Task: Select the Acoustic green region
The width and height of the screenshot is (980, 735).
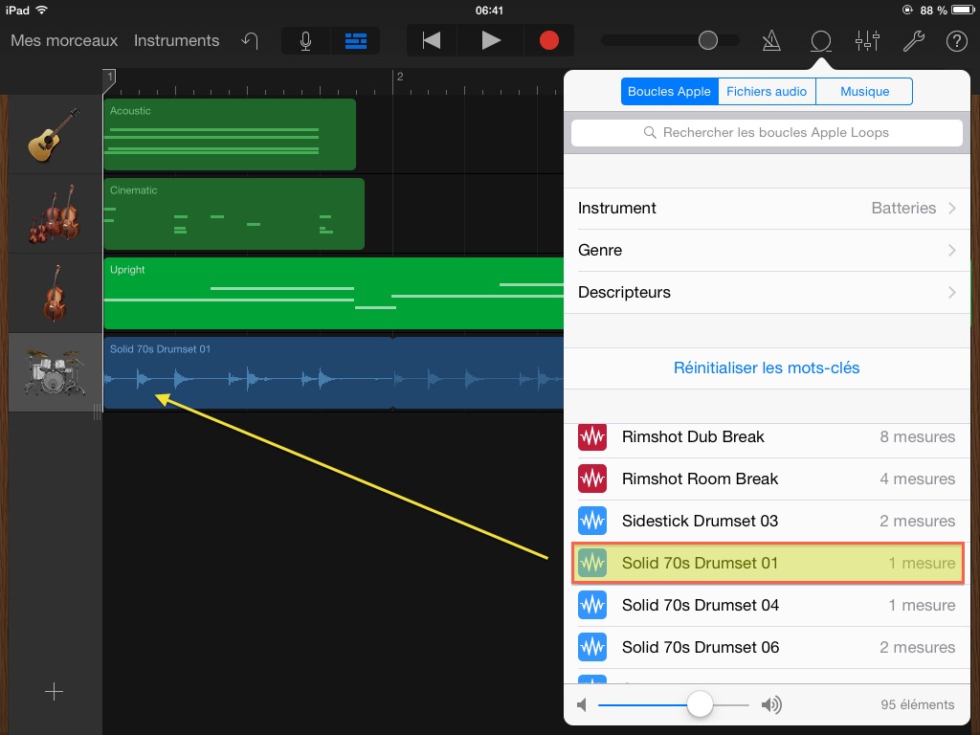Action: (230, 134)
